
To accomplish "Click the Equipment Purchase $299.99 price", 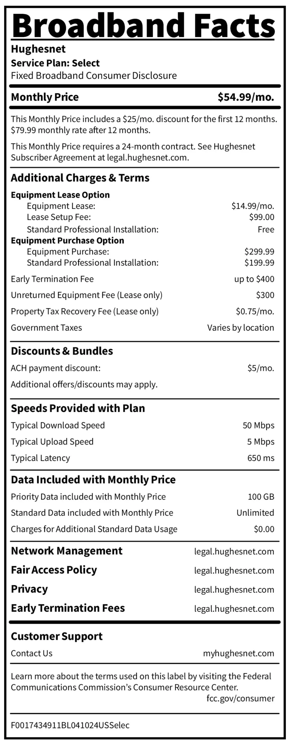I will (259, 252).
